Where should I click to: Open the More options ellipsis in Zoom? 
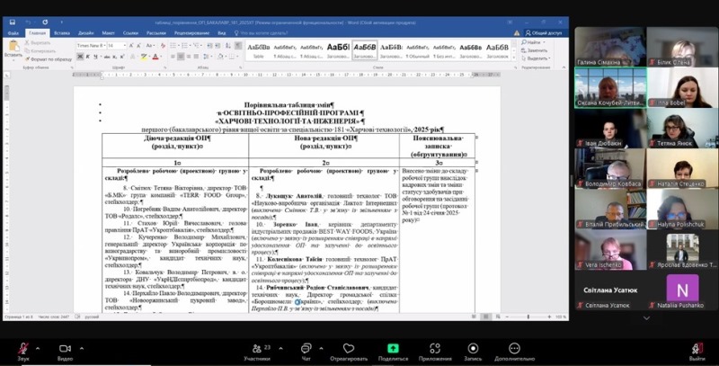point(516,347)
